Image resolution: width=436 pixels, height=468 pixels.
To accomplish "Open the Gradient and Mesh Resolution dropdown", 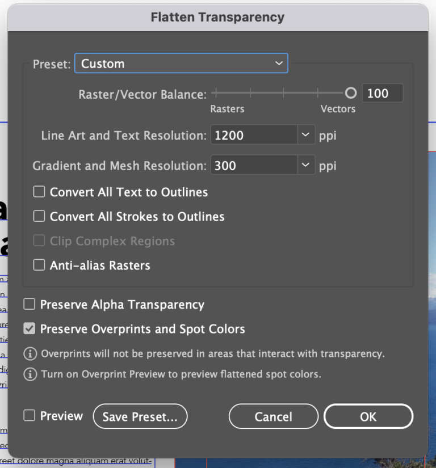I will (x=305, y=165).
